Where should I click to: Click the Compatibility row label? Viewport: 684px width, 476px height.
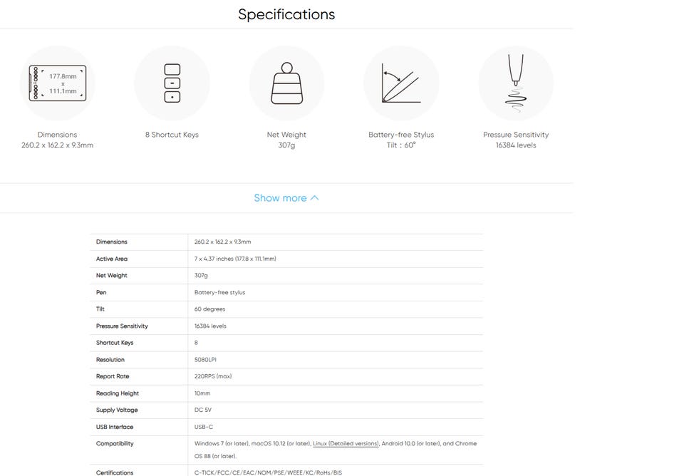pyautogui.click(x=115, y=443)
